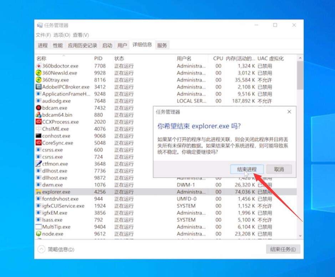This screenshot has width=335, height=277.
Task: Click the CoreSync.exe icon
Action: (x=38, y=143)
